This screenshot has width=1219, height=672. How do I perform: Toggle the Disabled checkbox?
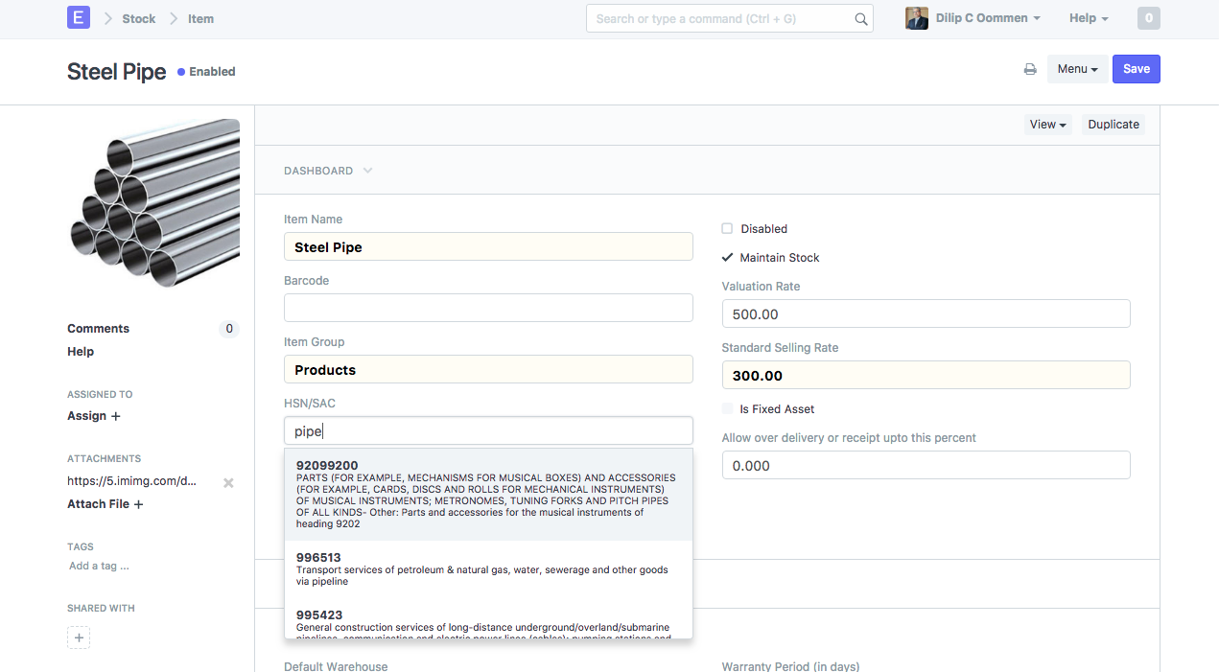pyautogui.click(x=727, y=228)
